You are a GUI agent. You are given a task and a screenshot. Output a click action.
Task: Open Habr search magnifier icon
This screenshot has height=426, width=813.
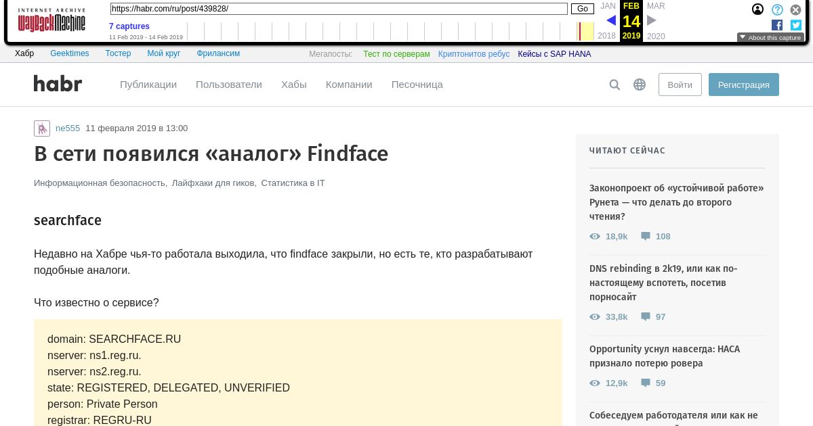click(614, 85)
